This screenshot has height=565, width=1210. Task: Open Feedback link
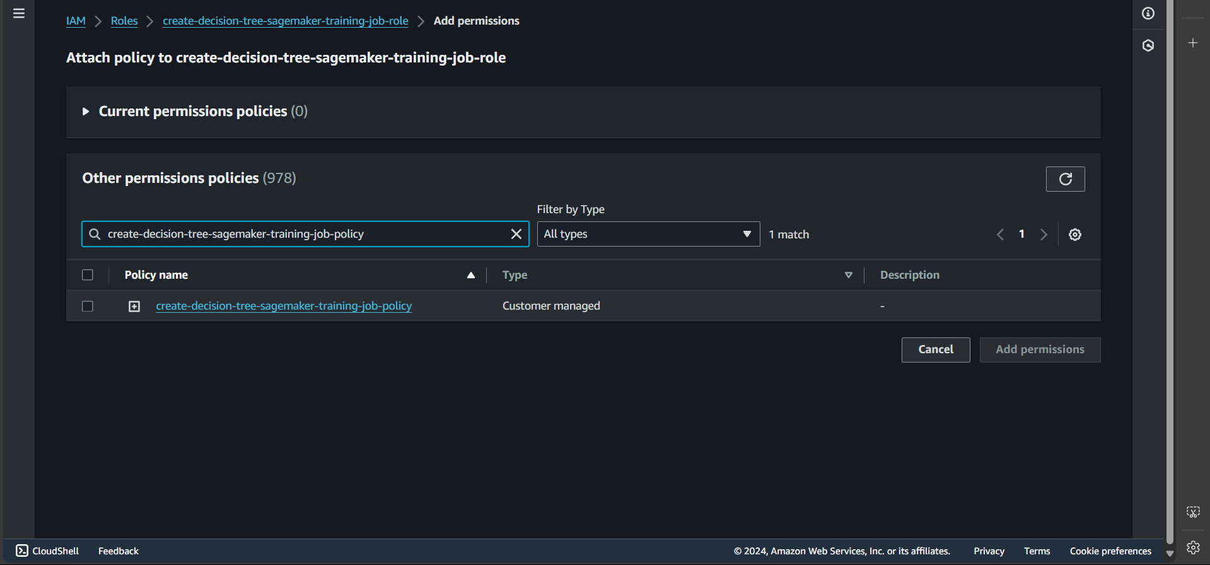[x=119, y=551]
